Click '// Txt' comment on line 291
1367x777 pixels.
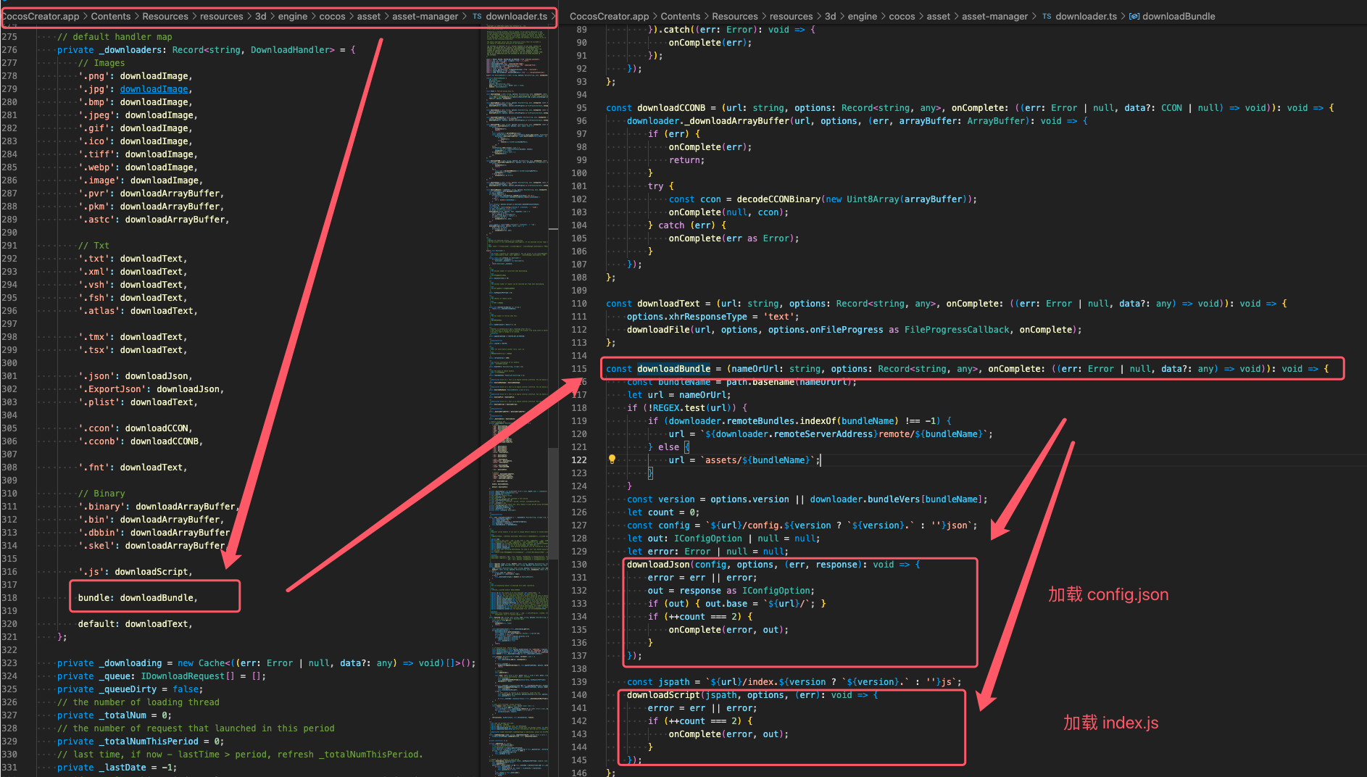(x=94, y=246)
